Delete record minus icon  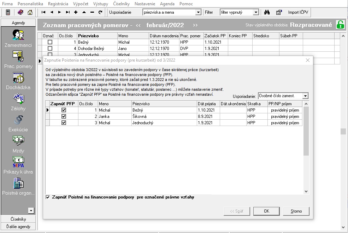(x=92, y=12)
